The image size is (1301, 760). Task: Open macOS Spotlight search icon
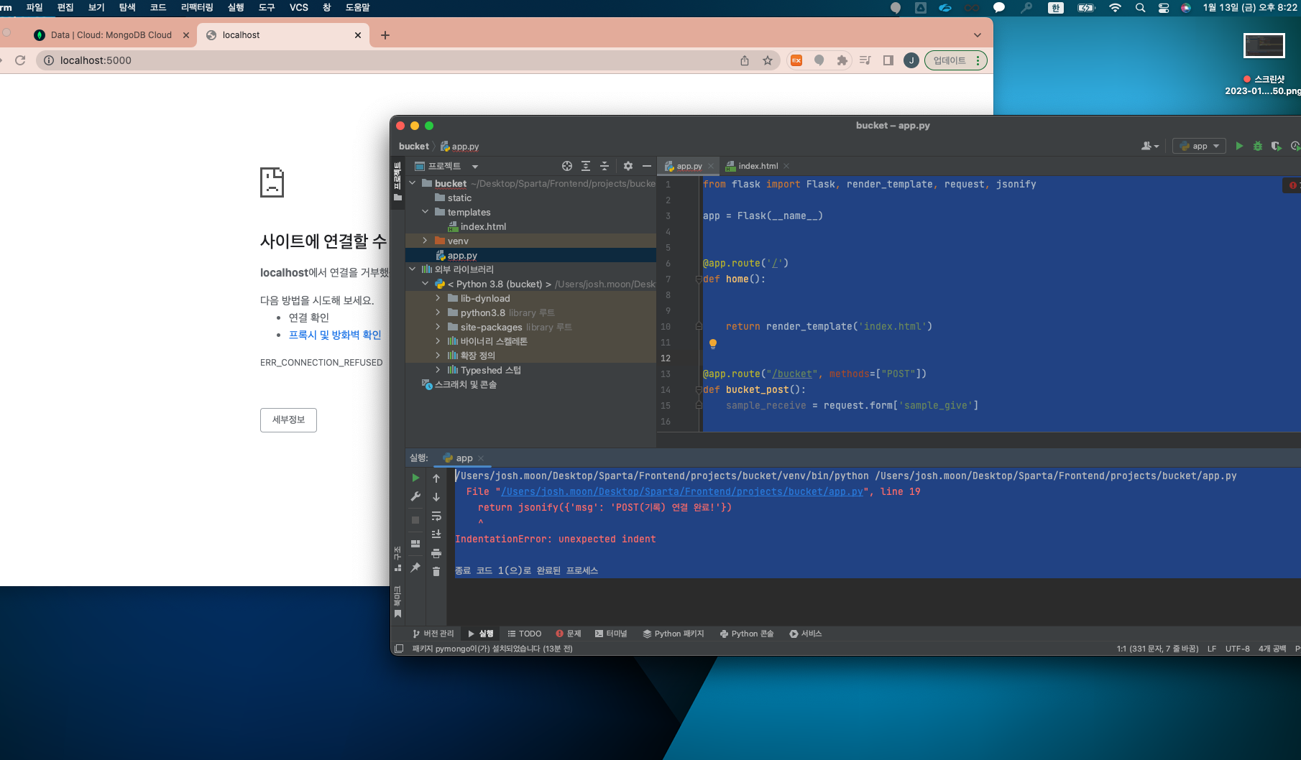click(x=1140, y=8)
